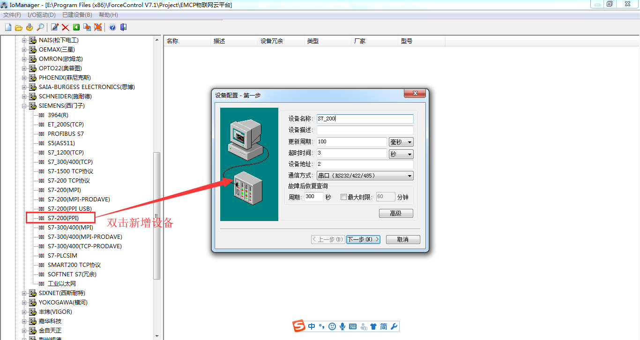Click the exit door toolbar icon
This screenshot has height=340, width=640.
(123, 27)
